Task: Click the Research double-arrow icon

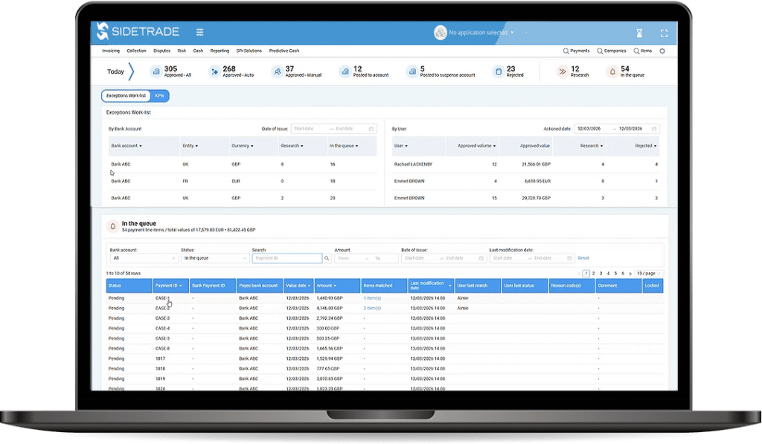Action: click(x=563, y=71)
